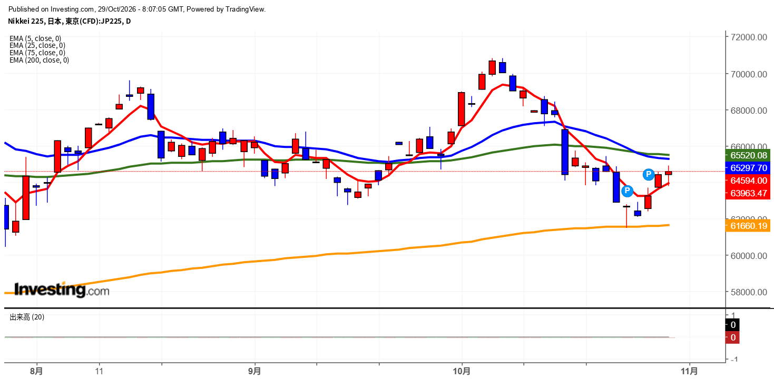Click the orange 61660.19 price label

click(748, 226)
